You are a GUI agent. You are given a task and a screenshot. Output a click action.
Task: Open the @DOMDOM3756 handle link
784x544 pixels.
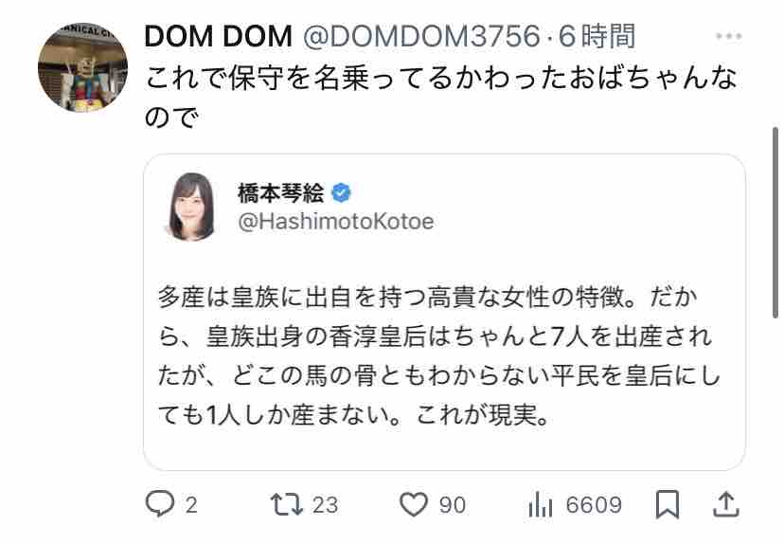point(421,37)
